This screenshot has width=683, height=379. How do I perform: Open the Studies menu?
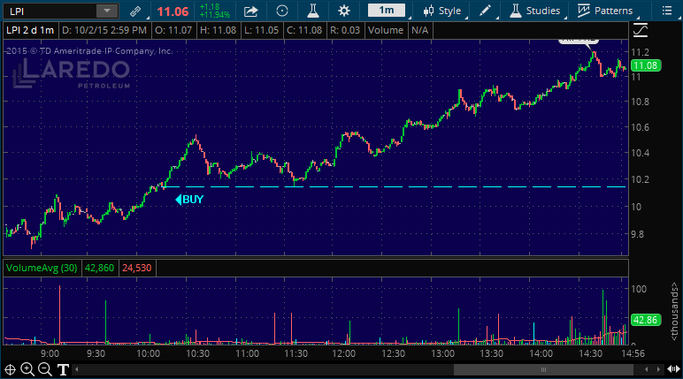pos(535,11)
